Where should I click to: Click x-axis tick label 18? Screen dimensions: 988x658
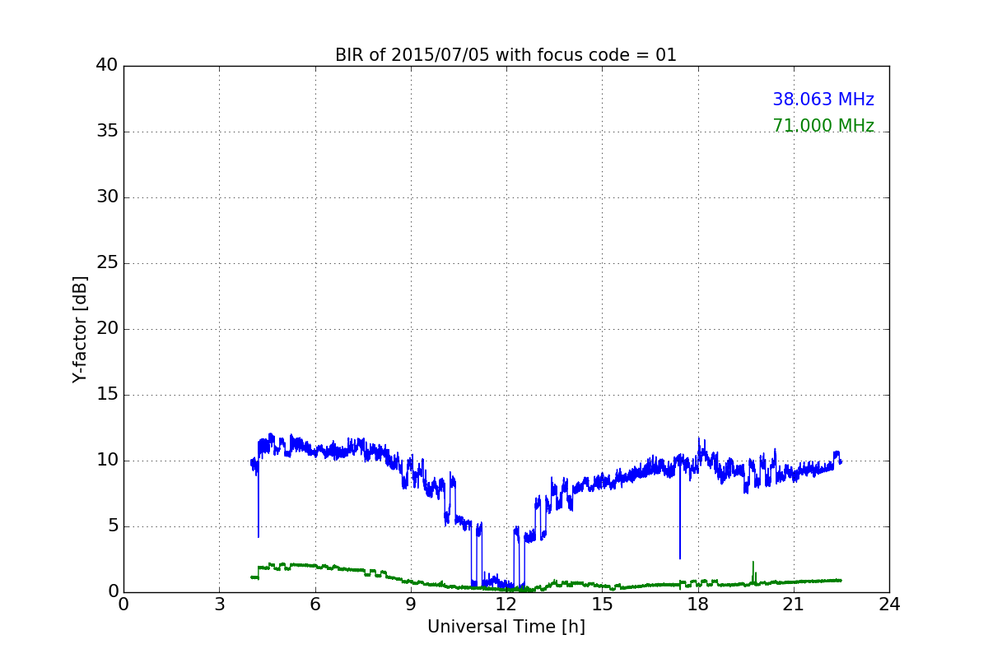click(697, 605)
